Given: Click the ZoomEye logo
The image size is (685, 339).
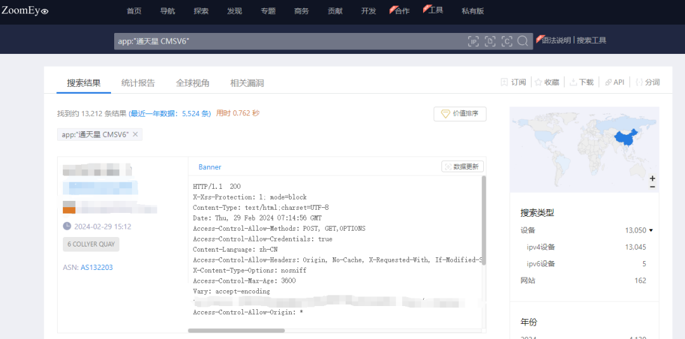Looking at the screenshot, I should [x=25, y=11].
